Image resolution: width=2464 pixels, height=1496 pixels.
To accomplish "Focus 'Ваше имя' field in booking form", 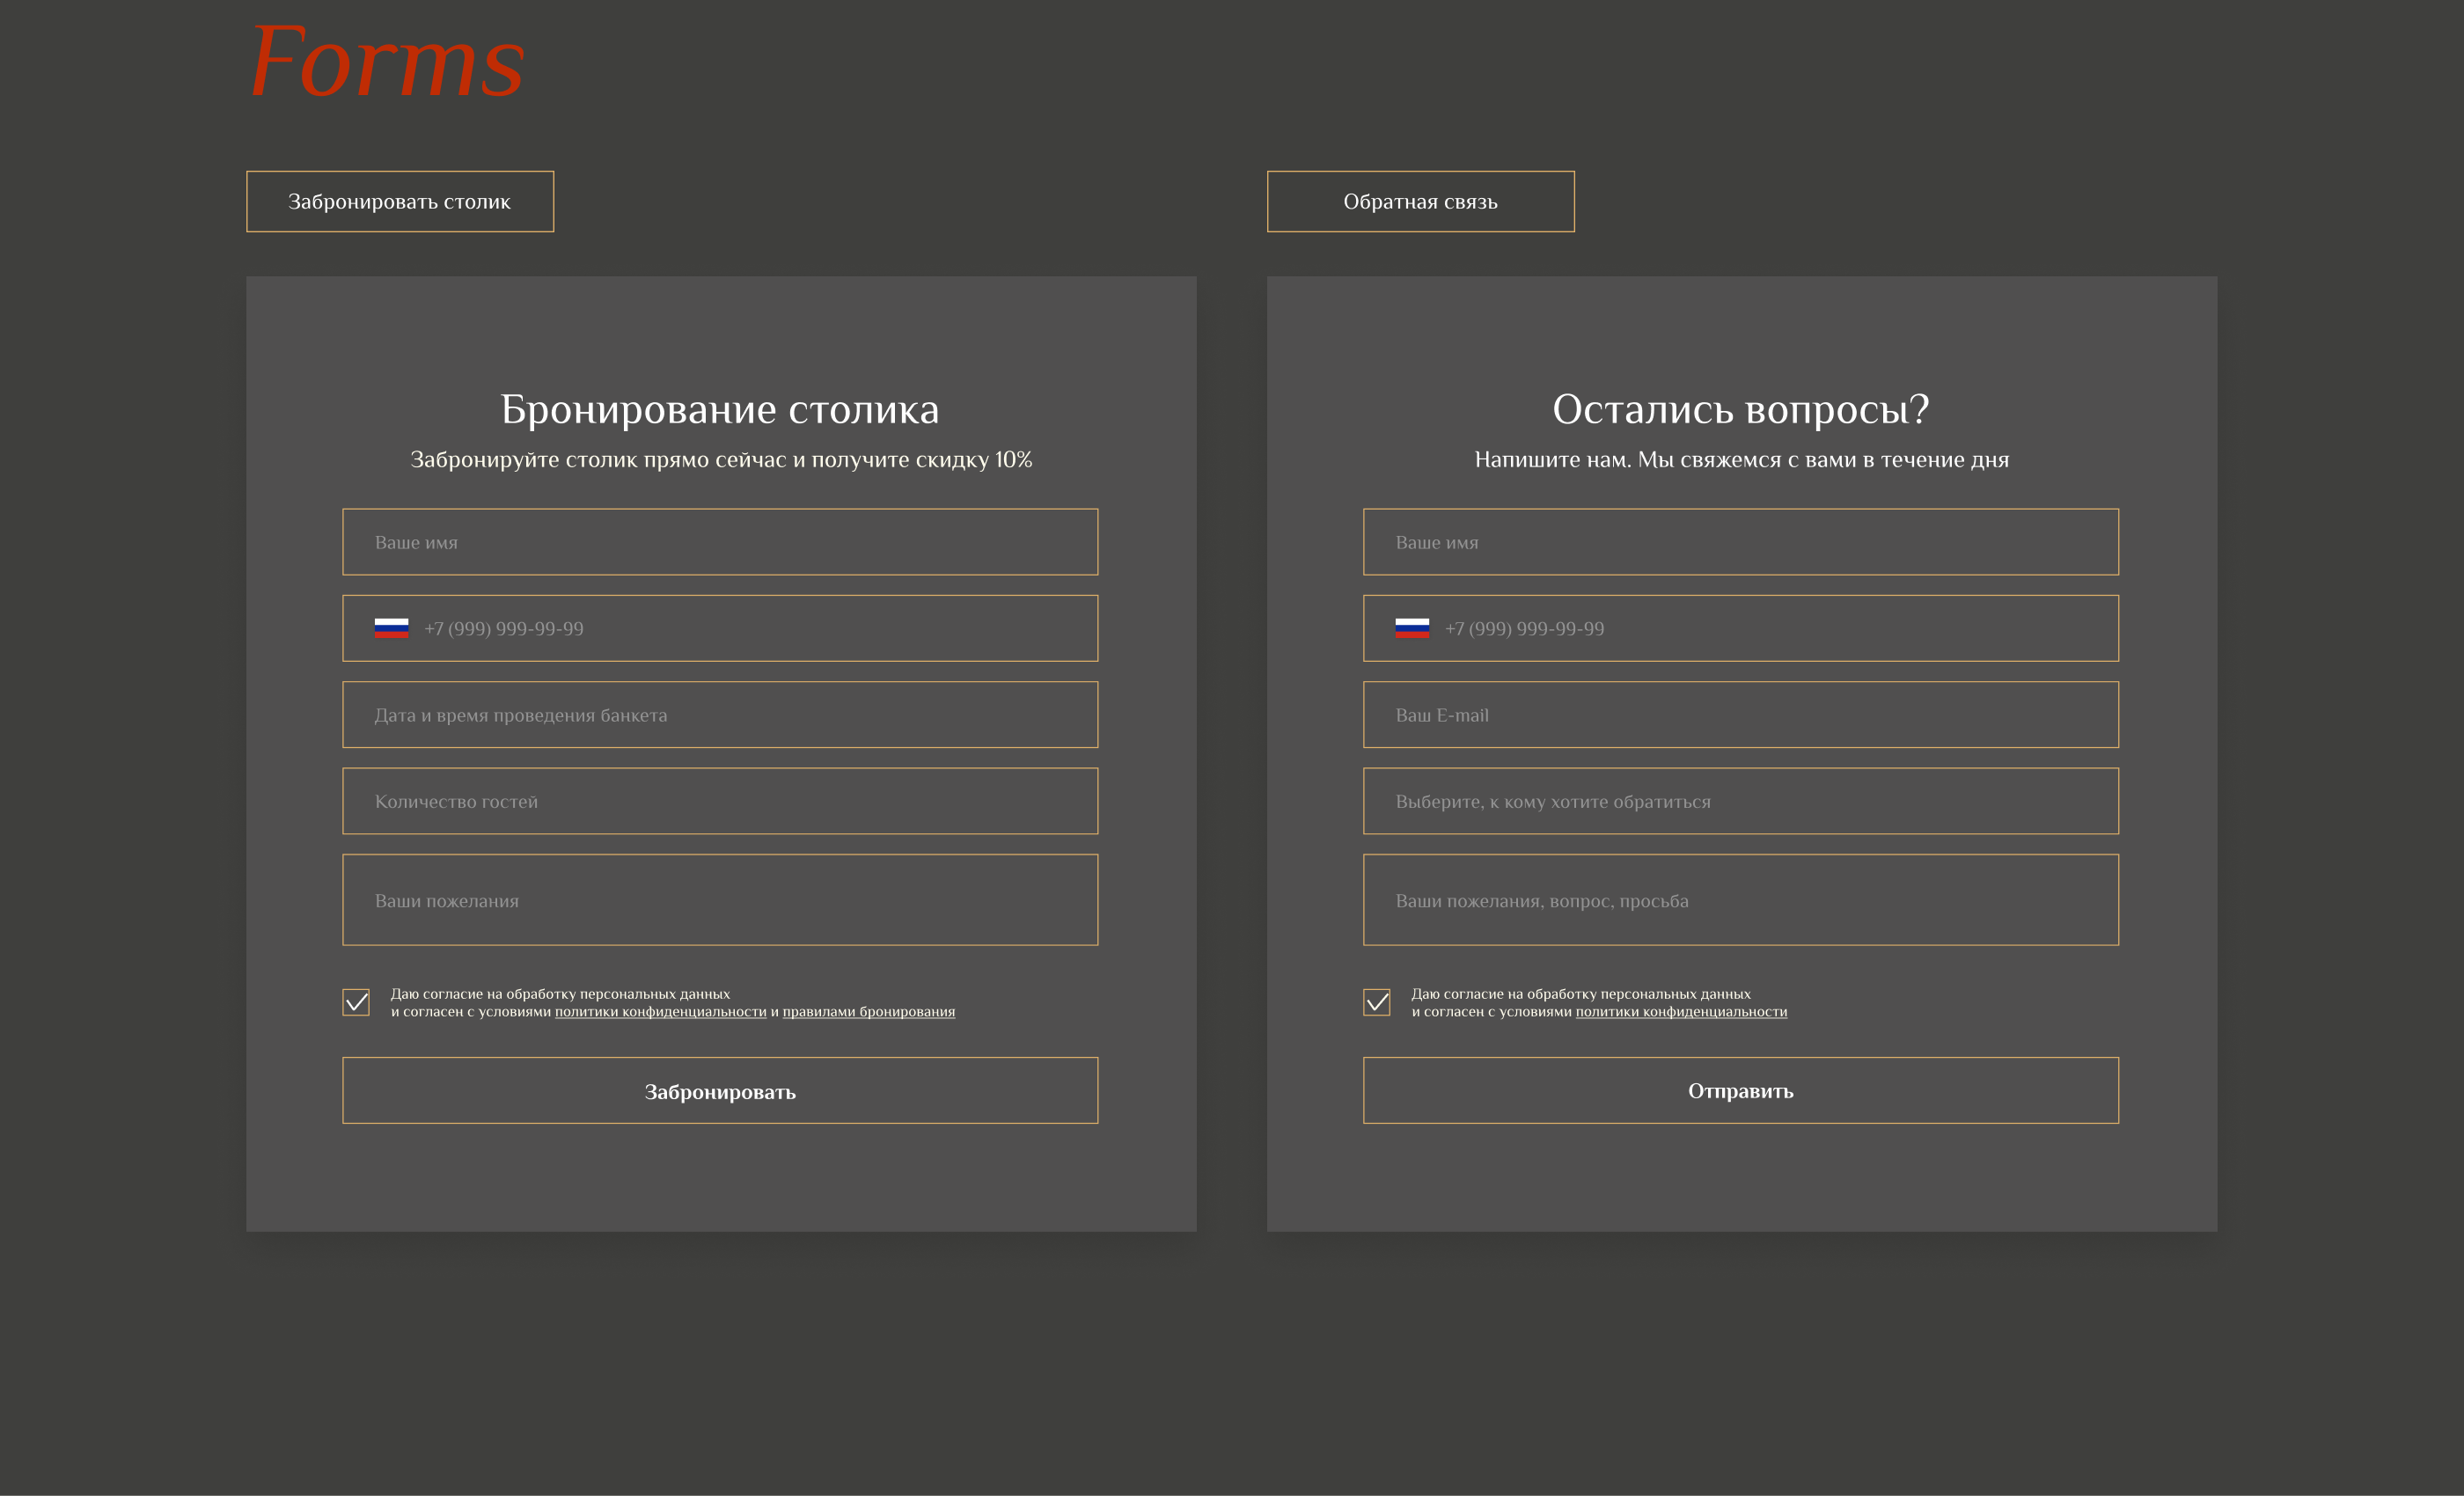I will coord(720,542).
